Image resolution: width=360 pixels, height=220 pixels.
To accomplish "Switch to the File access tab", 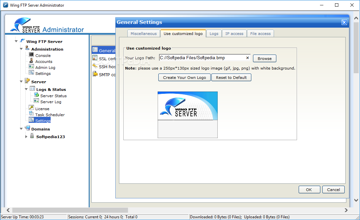I will (260, 34).
